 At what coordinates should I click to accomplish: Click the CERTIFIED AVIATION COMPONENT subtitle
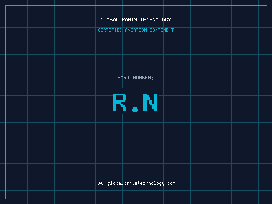136,30
